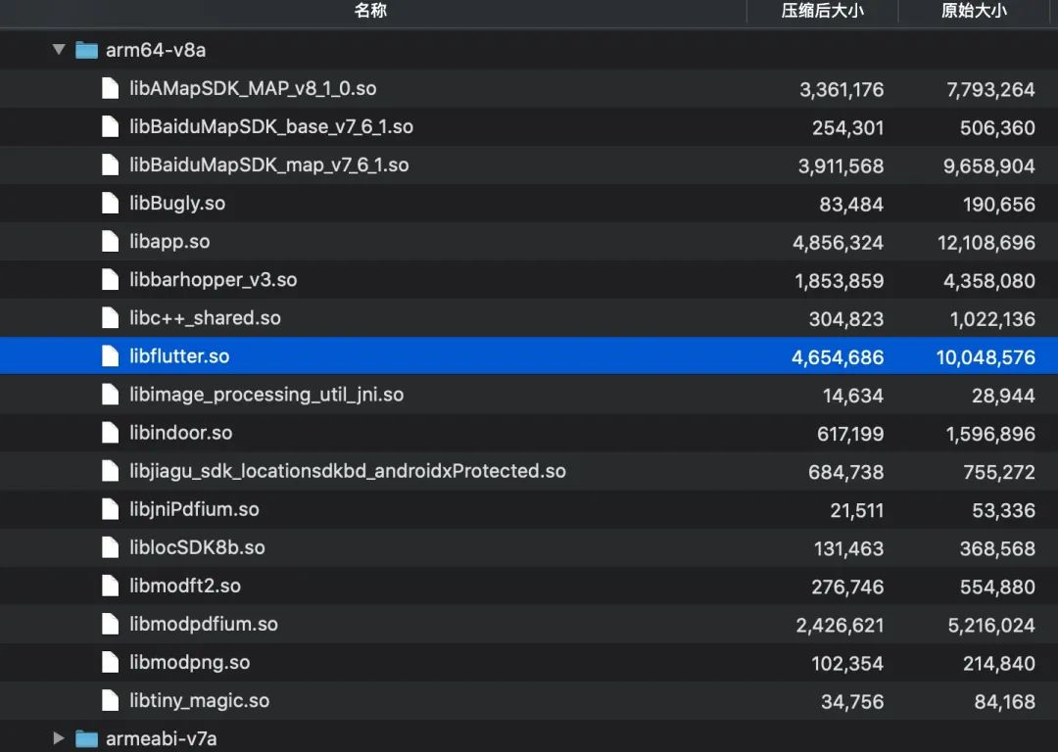Screen dimensions: 1058x752
Task: Click compressed size 684,738
Action: (846, 472)
